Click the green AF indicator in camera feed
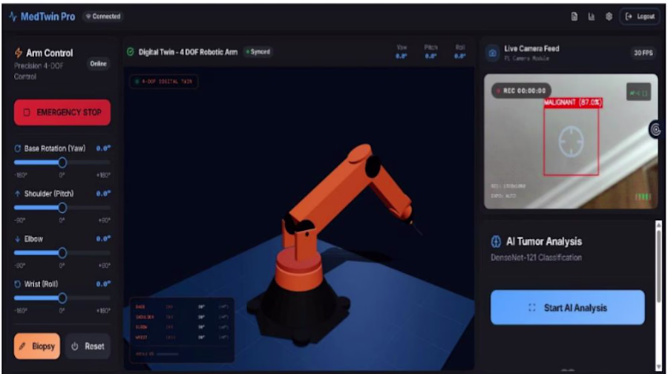This screenshot has height=374, width=668. [x=638, y=93]
